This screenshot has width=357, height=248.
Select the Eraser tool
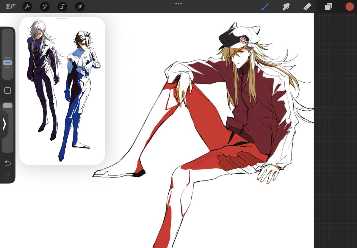point(307,7)
